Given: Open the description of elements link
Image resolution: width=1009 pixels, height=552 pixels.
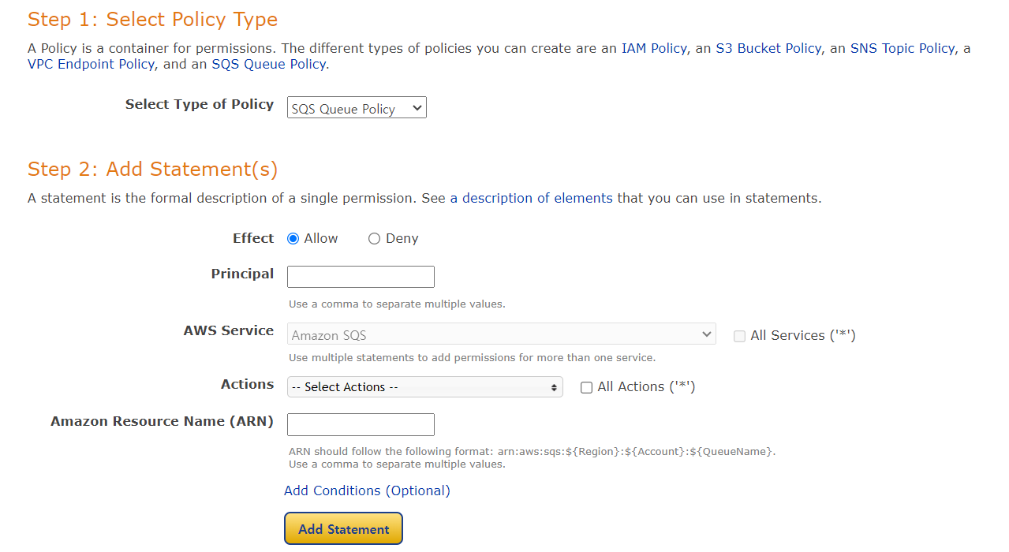Looking at the screenshot, I should pos(531,198).
